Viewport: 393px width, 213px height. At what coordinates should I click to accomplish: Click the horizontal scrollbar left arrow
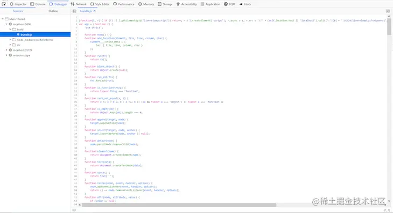(x=80, y=205)
